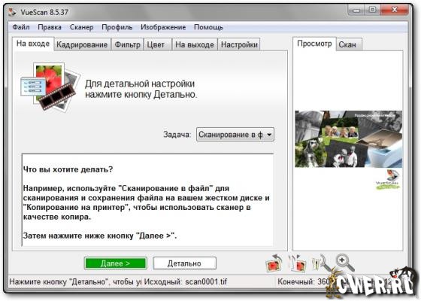Viewport: 421px width, 301px height.
Task: Open the Файл menu
Action: point(21,27)
